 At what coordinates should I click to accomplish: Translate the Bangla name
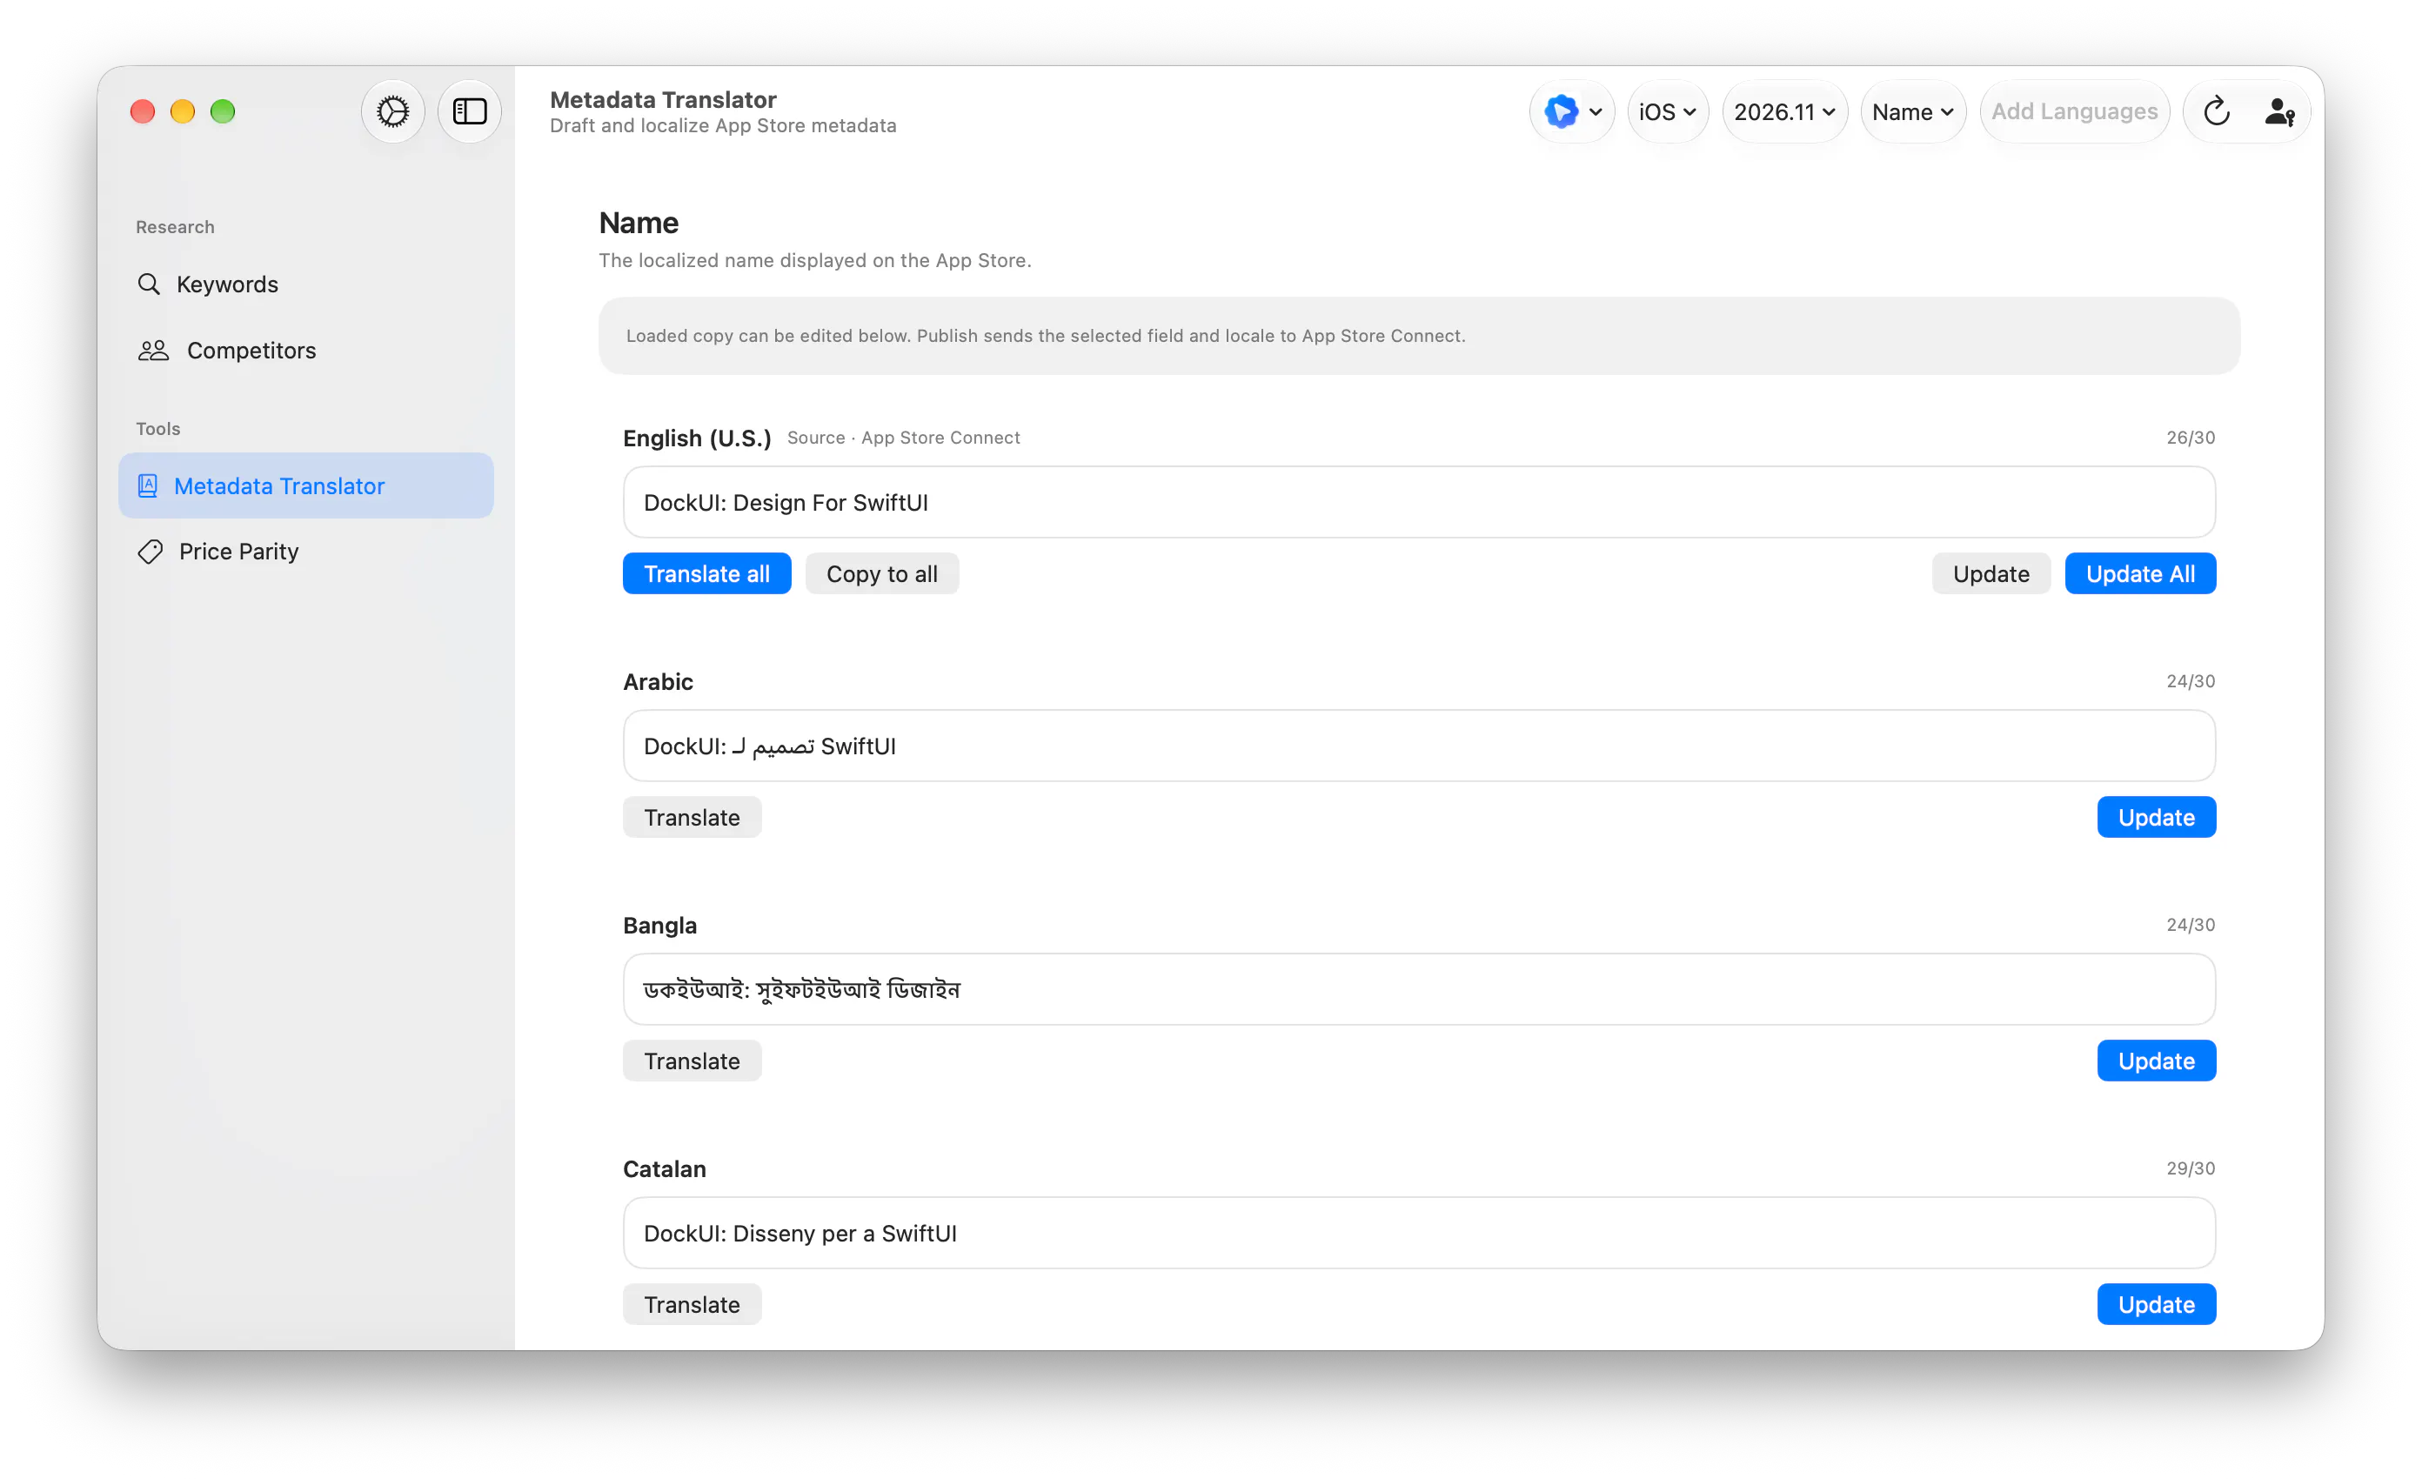[692, 1061]
